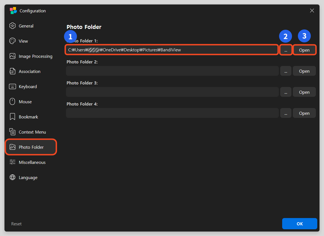This screenshot has height=236, width=324.
Task: Click Open button for Photo Folder 3
Action: point(304,92)
